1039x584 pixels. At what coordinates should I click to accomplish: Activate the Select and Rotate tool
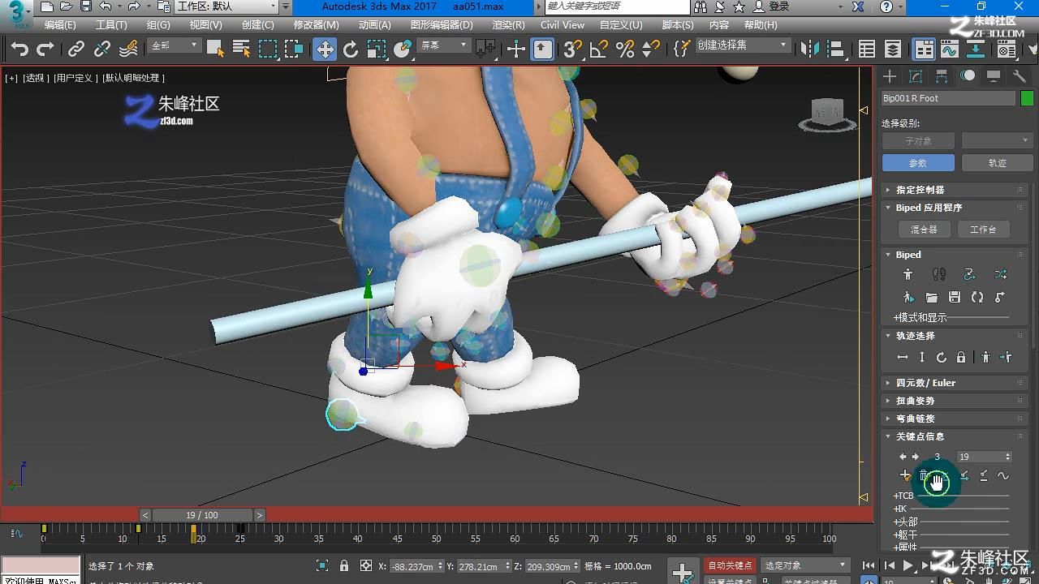pos(351,49)
